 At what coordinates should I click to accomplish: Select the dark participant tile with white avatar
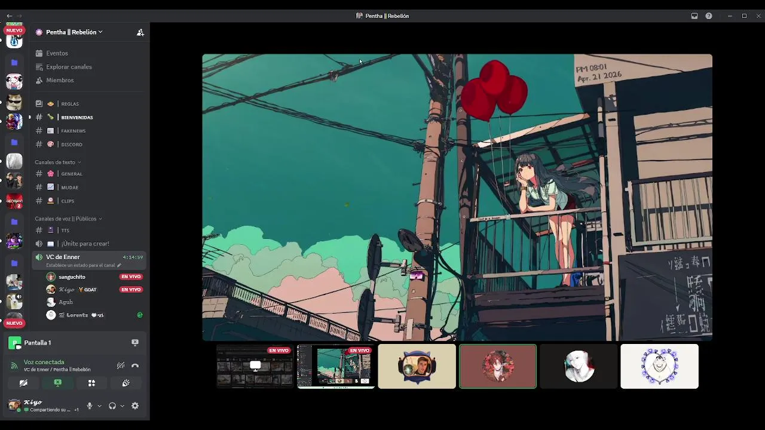[579, 366]
